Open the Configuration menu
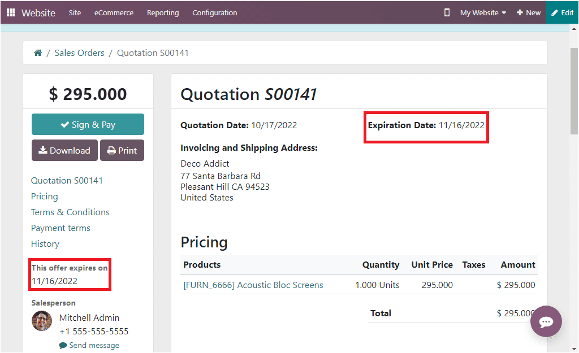The width and height of the screenshot is (579, 353). coord(214,12)
